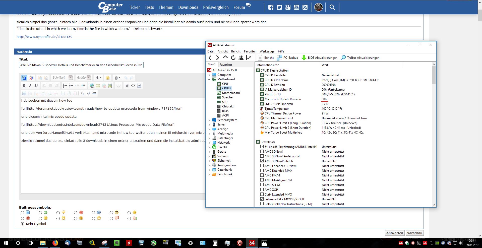Toggle bold in forum editor
This screenshot has width=482, height=248.
click(x=24, y=86)
